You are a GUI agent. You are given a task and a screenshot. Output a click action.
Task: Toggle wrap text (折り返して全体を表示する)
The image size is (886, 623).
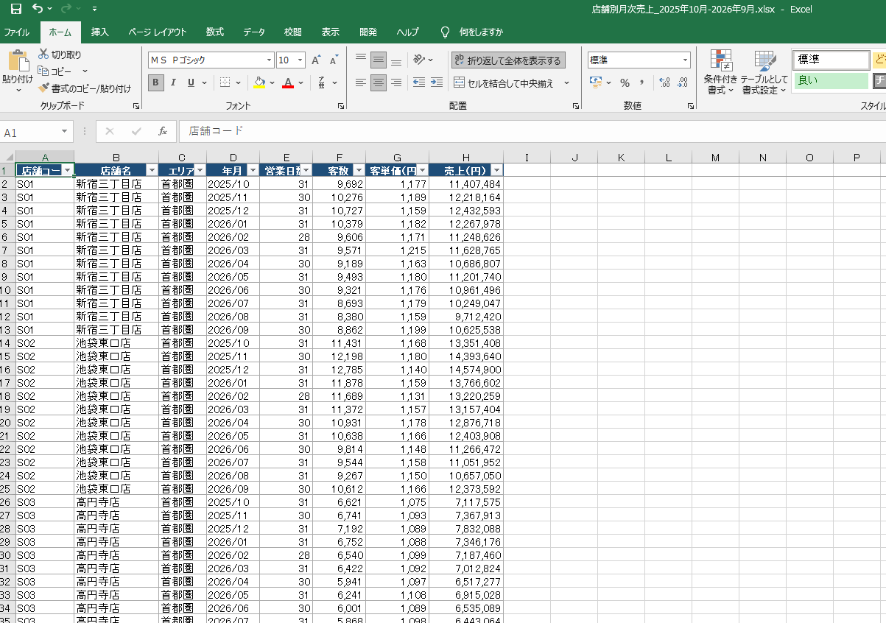click(x=508, y=60)
